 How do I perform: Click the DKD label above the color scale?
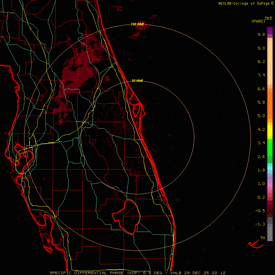(269, 18)
